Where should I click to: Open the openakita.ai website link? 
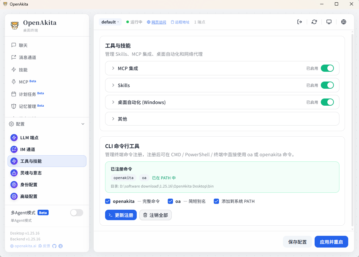(x=23, y=246)
